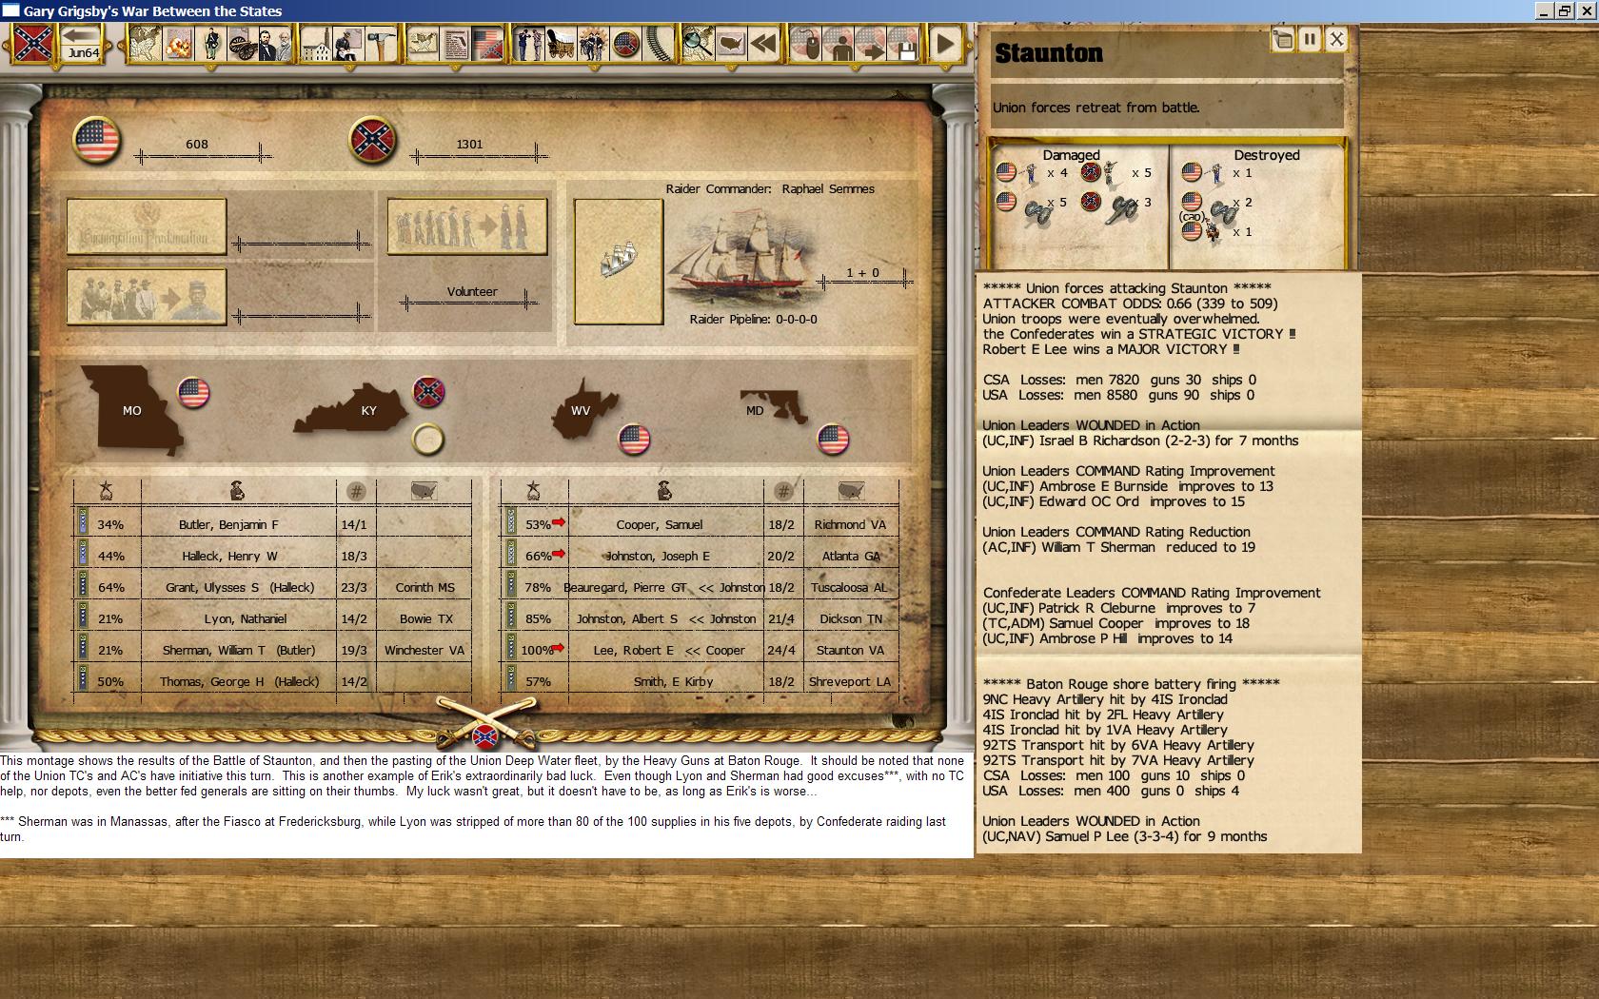Click the troop group toolbar icon
The height and width of the screenshot is (999, 1599).
click(593, 44)
